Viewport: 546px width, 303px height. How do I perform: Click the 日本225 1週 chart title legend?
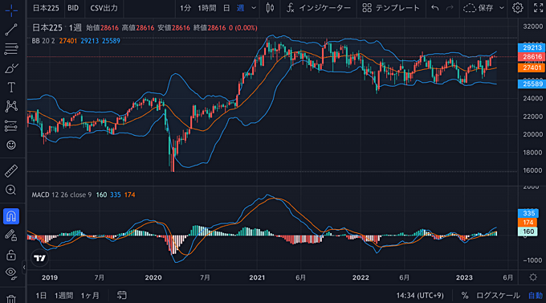(57, 27)
